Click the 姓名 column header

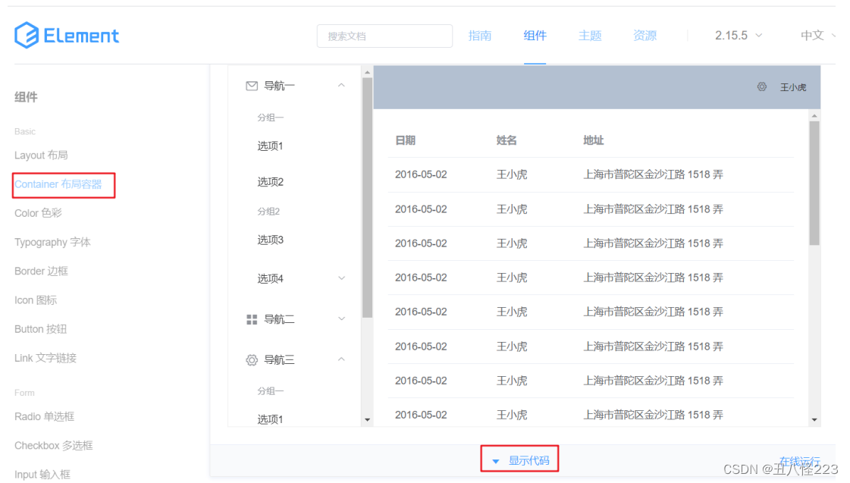coord(507,140)
